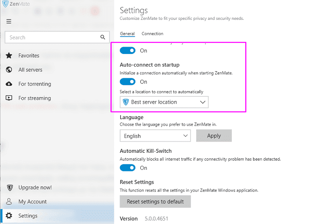The width and height of the screenshot is (325, 224).
Task: Click the Settings gear icon
Action: pyautogui.click(x=9, y=215)
